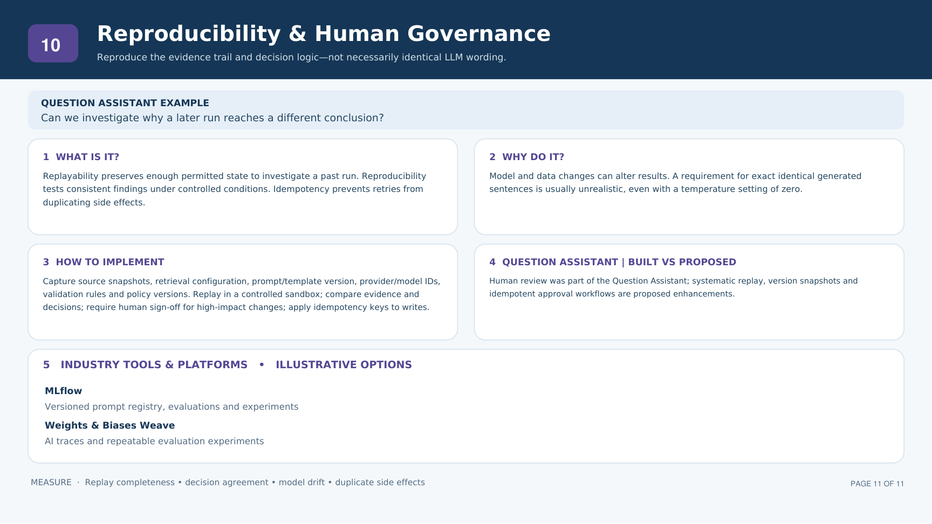Select the WHAT IS IT? heading
932x524 pixels.
tap(81, 157)
